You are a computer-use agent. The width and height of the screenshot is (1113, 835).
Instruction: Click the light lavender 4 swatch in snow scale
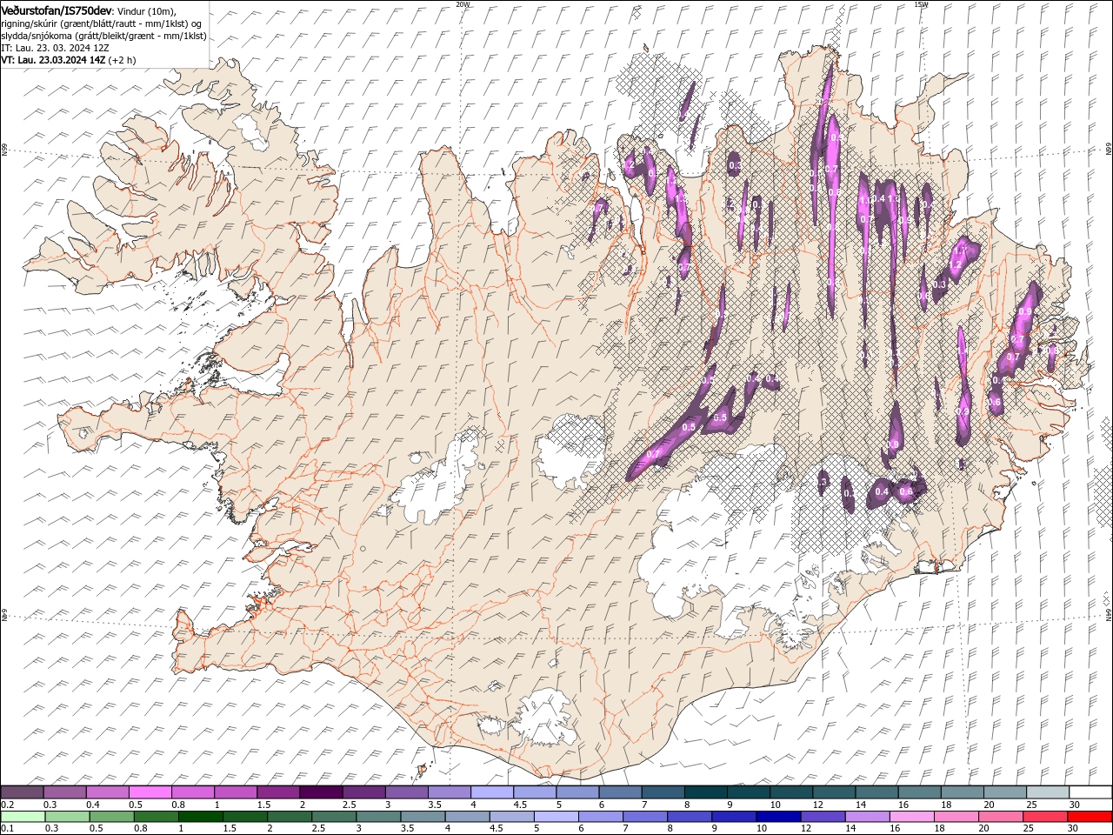pyautogui.click(x=491, y=792)
